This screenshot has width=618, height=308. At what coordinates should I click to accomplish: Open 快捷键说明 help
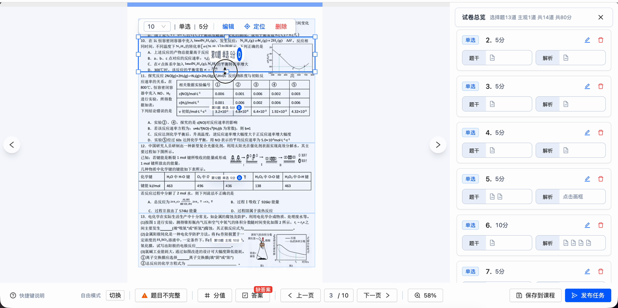pos(27,295)
